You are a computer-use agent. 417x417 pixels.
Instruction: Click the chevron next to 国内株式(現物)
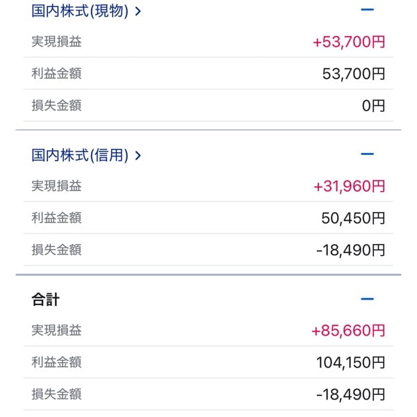click(138, 12)
